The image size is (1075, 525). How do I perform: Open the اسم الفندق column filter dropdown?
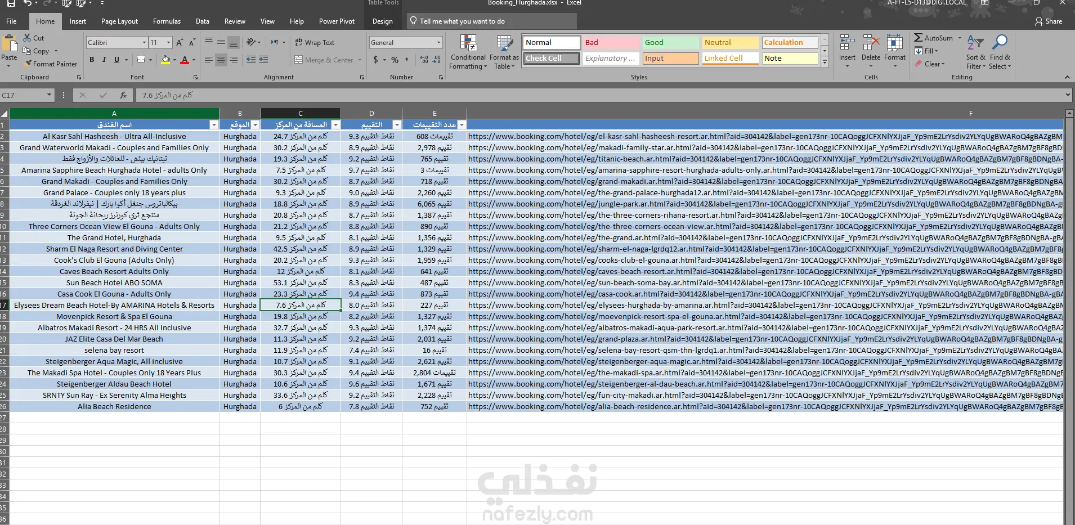click(213, 125)
